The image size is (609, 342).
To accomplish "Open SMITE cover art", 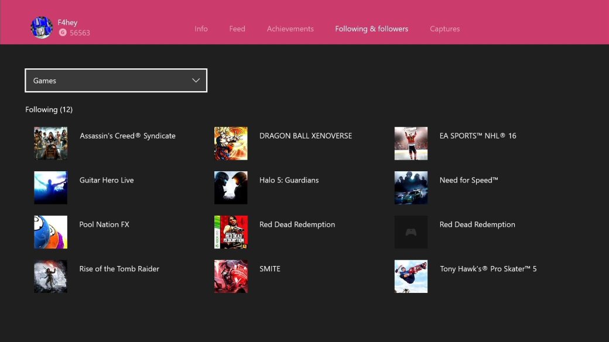I will coord(231,277).
